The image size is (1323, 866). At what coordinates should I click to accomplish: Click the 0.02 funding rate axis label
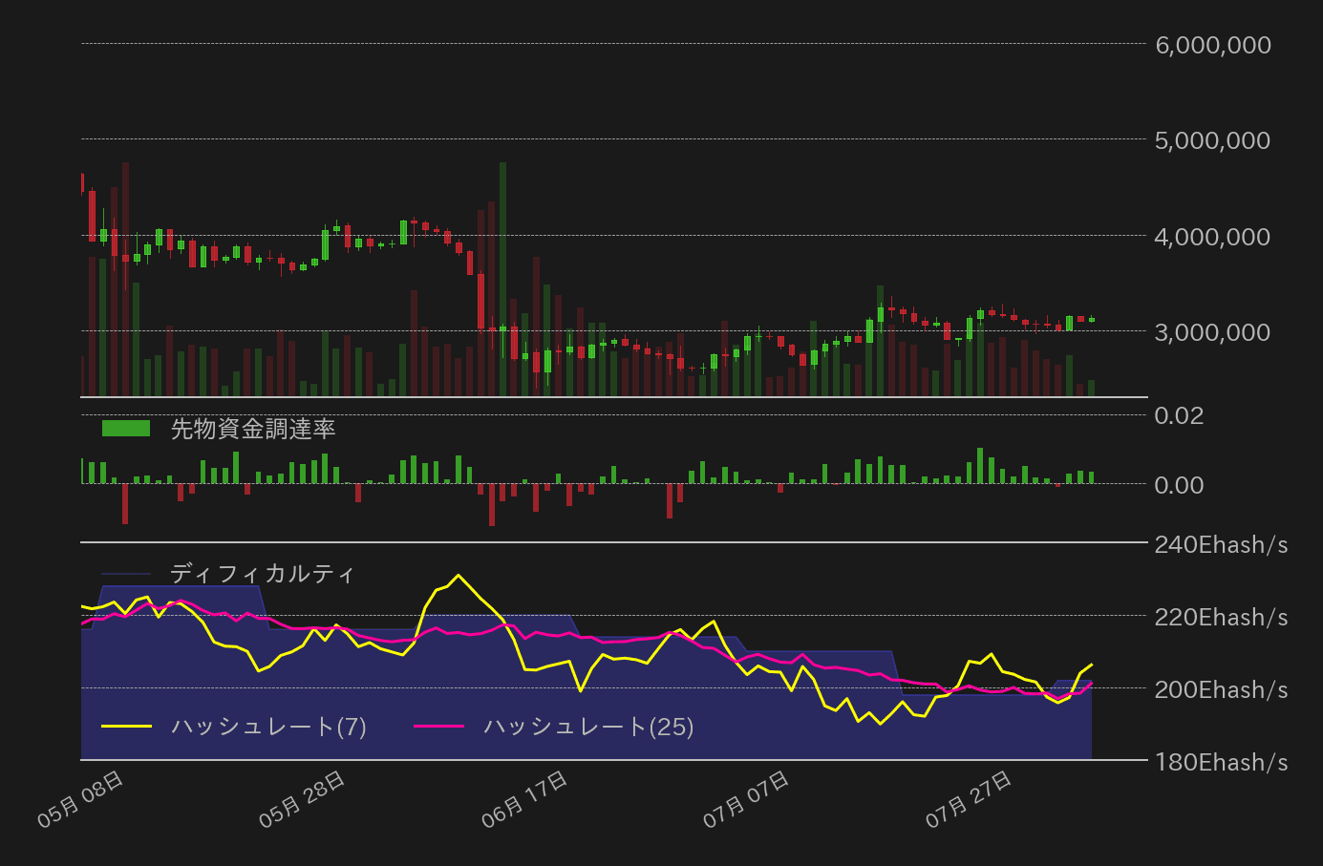tap(1179, 415)
